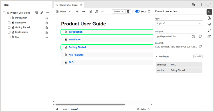Click the right scroll arrow

151,105
